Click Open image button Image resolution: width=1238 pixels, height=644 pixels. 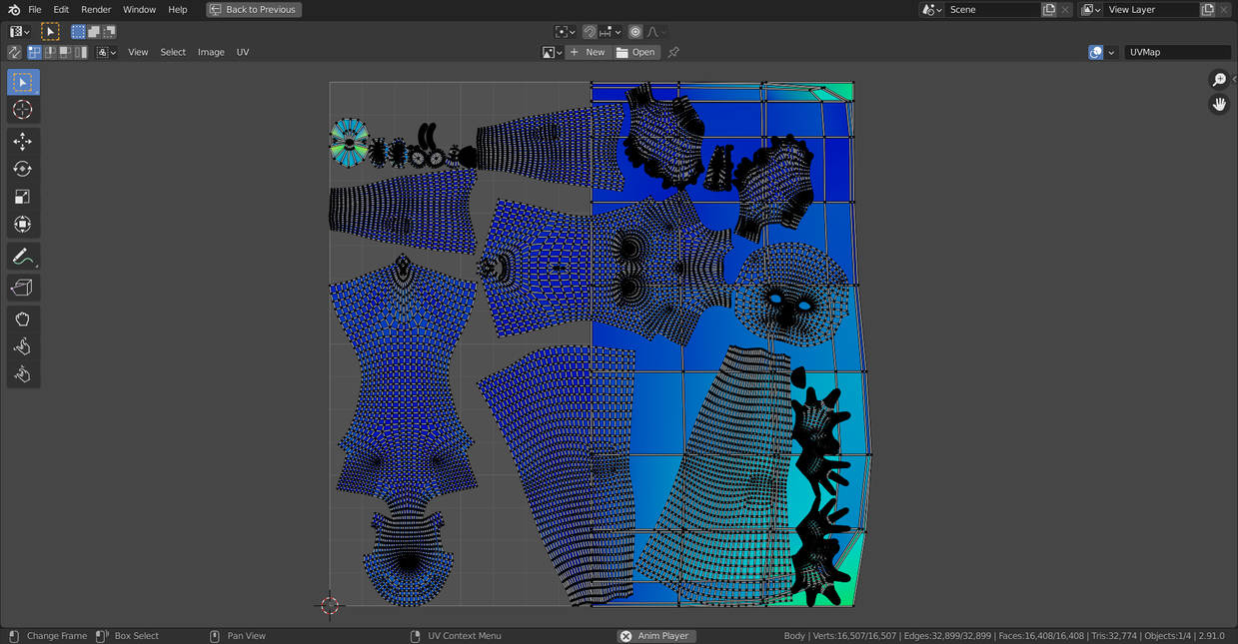pos(636,52)
